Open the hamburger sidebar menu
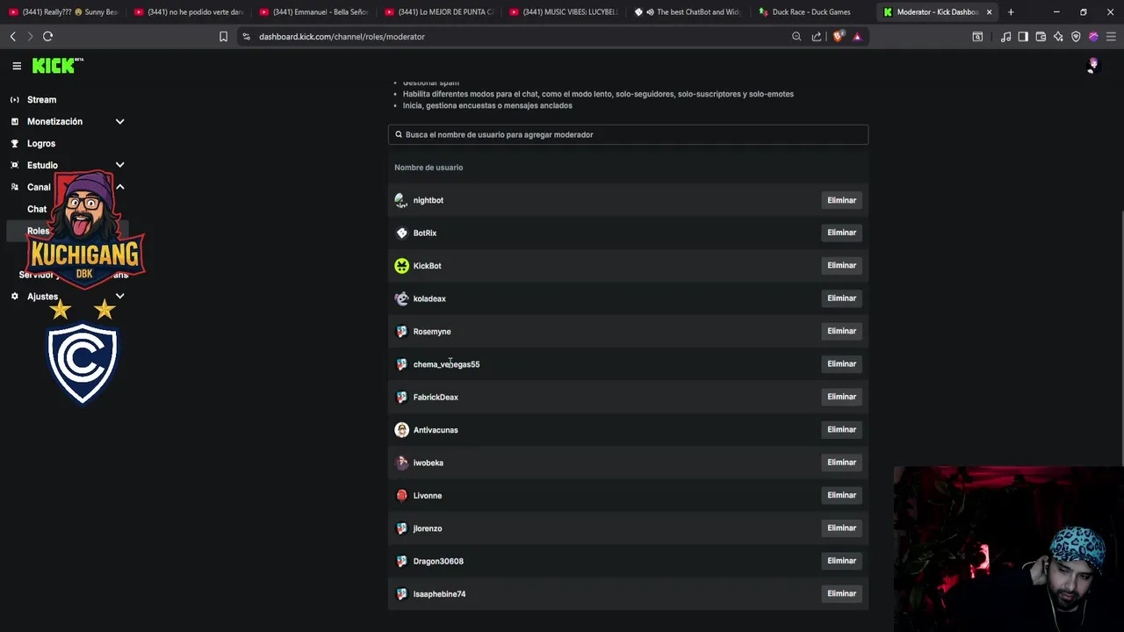Viewport: 1124px width, 632px height. pos(17,66)
